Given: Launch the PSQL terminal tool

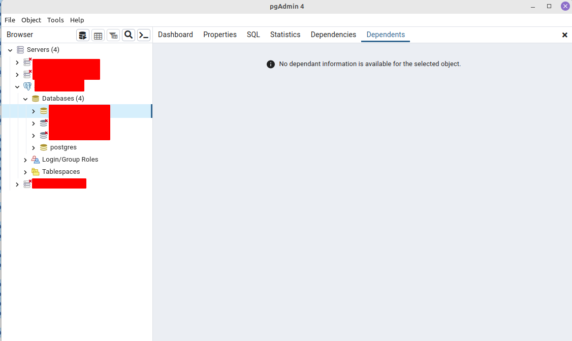Looking at the screenshot, I should (143, 35).
